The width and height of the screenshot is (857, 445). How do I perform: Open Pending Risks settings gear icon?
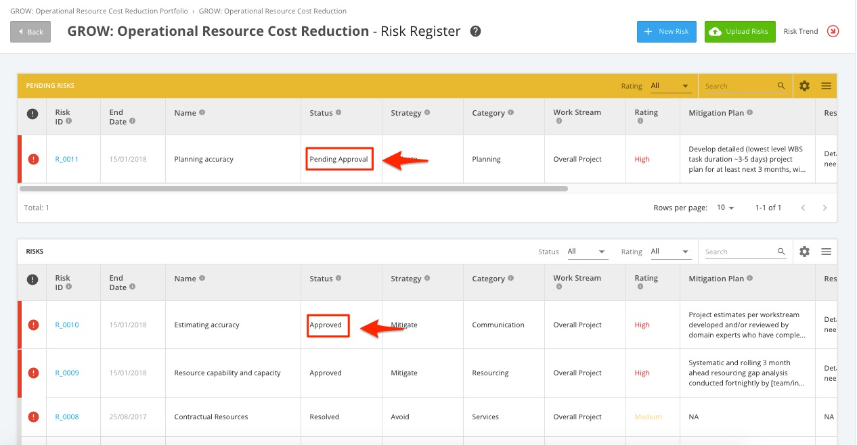pos(804,86)
